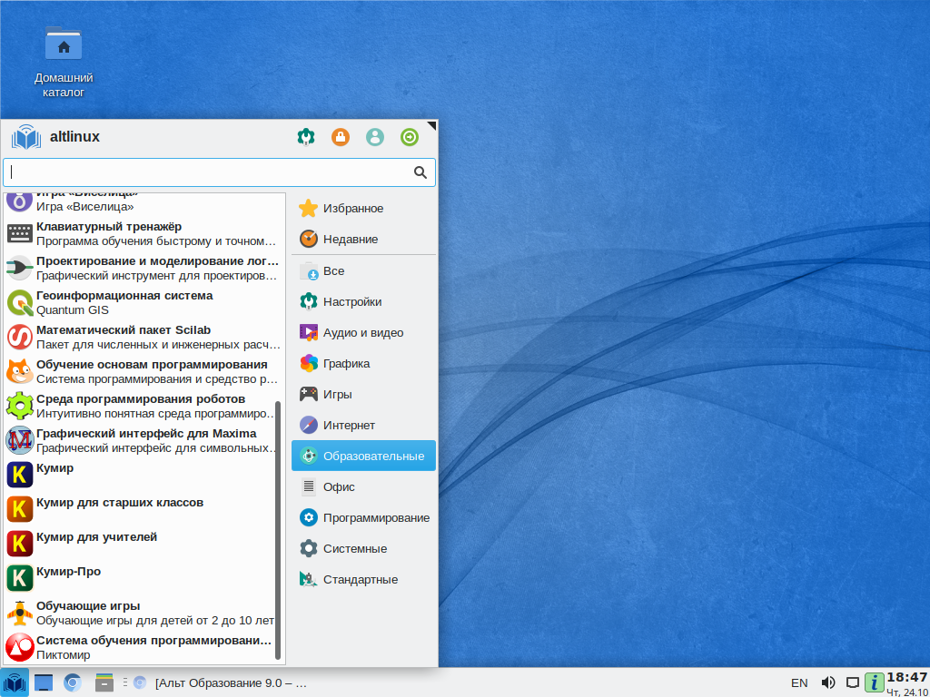
Task: Click the application list scrollbar
Action: (278, 526)
